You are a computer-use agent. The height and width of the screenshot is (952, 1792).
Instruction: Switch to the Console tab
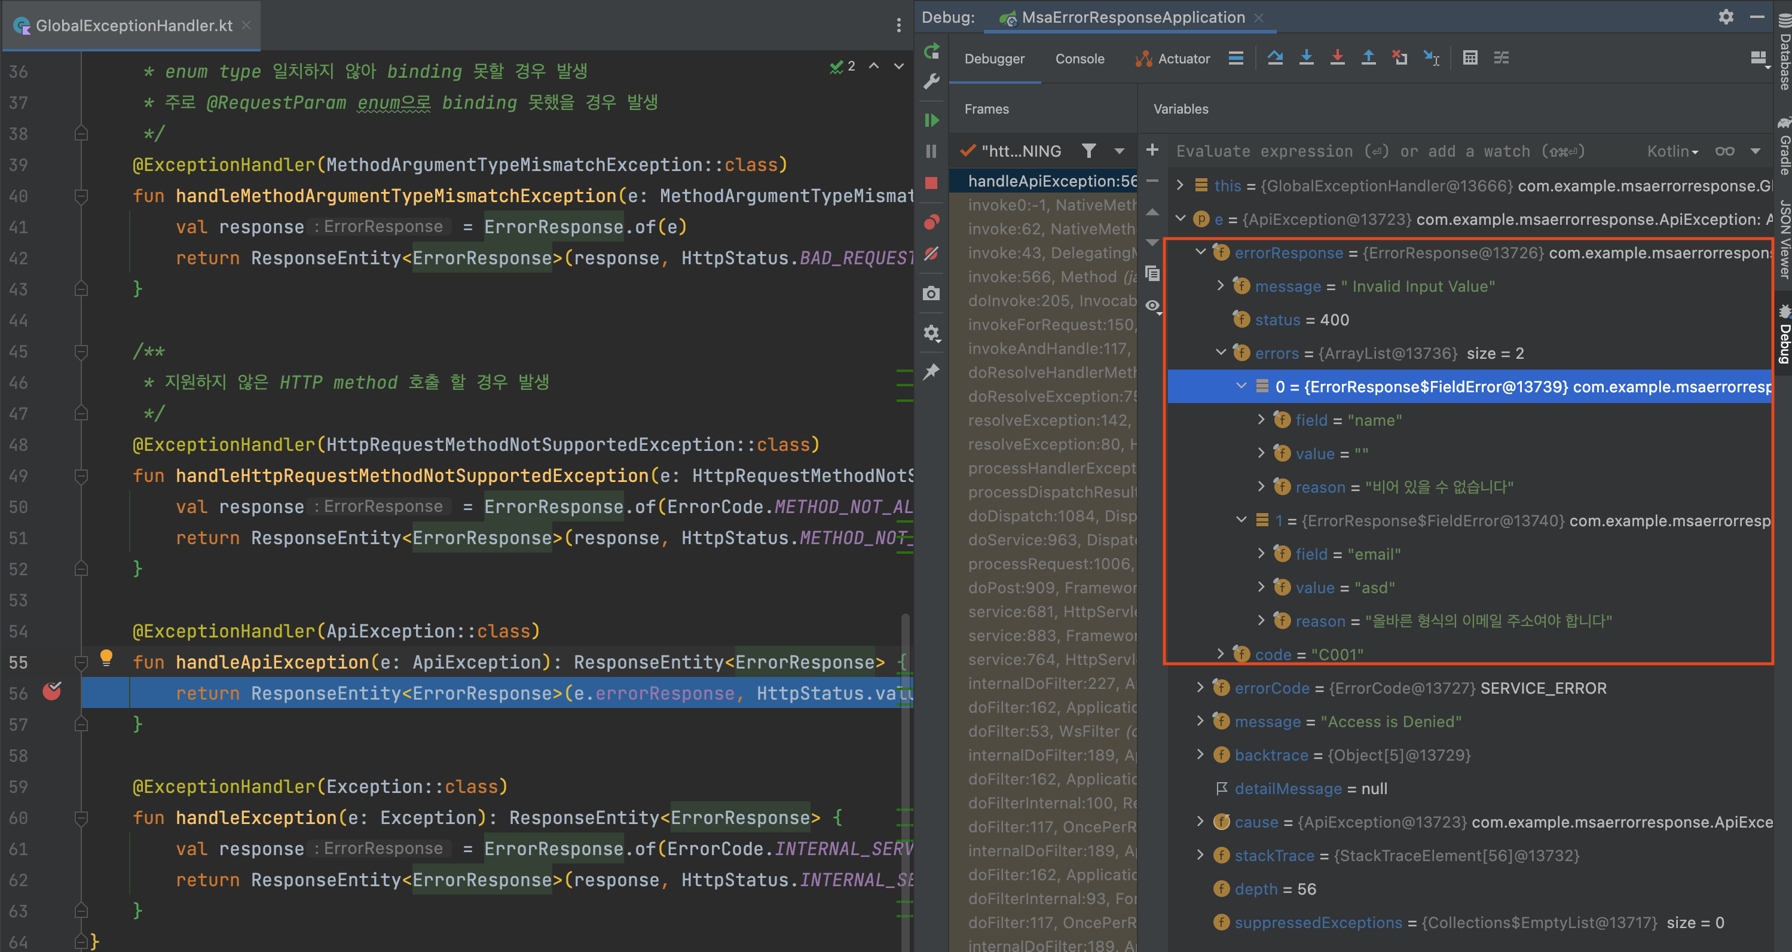pyautogui.click(x=1079, y=59)
